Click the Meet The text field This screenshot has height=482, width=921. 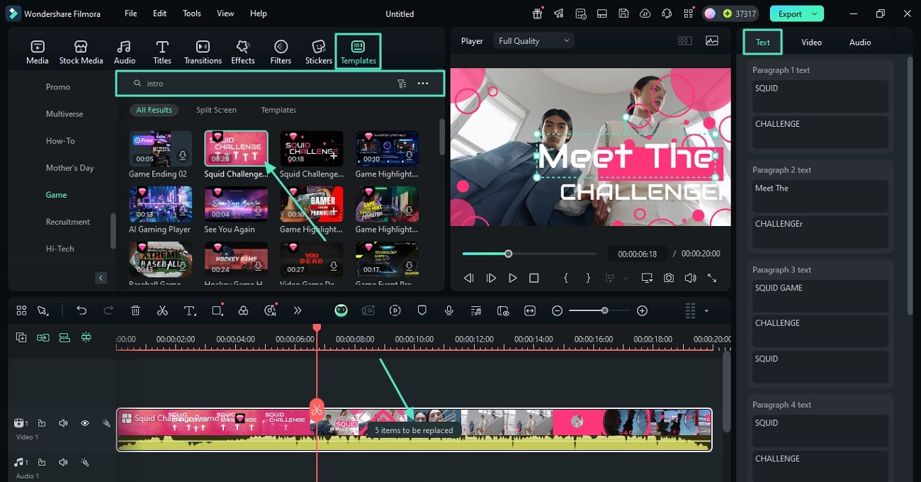(x=820, y=196)
